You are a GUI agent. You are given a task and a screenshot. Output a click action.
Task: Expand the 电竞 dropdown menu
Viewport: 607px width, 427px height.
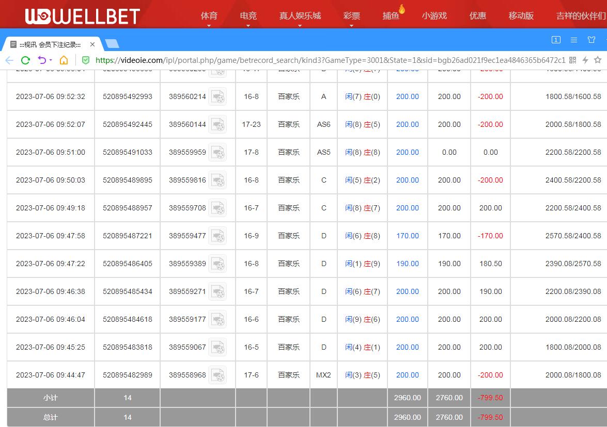tap(248, 25)
